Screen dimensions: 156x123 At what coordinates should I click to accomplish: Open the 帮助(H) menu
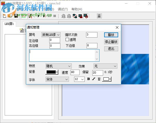tap(77, 9)
